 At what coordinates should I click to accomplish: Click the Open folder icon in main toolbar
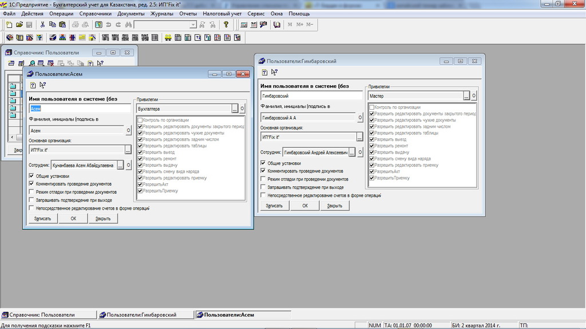[19, 25]
